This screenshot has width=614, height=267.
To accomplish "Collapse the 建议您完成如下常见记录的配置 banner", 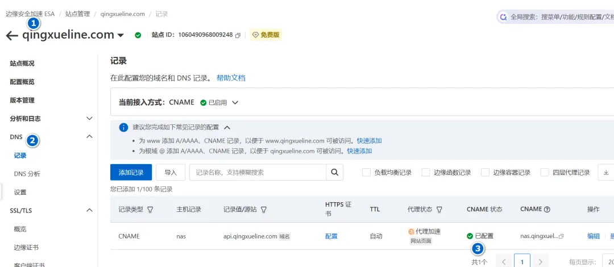I will pos(227,128).
